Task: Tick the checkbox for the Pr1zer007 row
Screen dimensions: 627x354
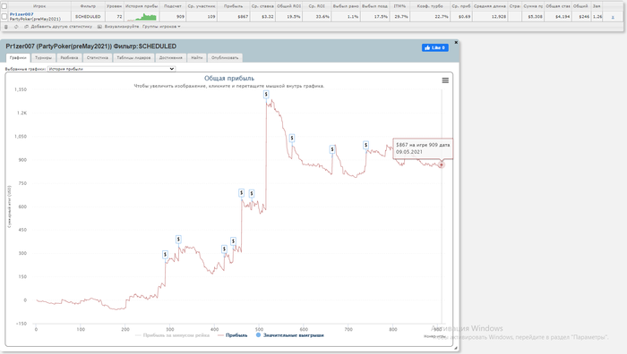Action: [x=4, y=16]
